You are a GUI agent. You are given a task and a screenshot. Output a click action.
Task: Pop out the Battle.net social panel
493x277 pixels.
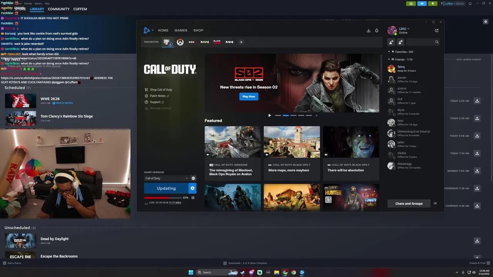(x=437, y=30)
